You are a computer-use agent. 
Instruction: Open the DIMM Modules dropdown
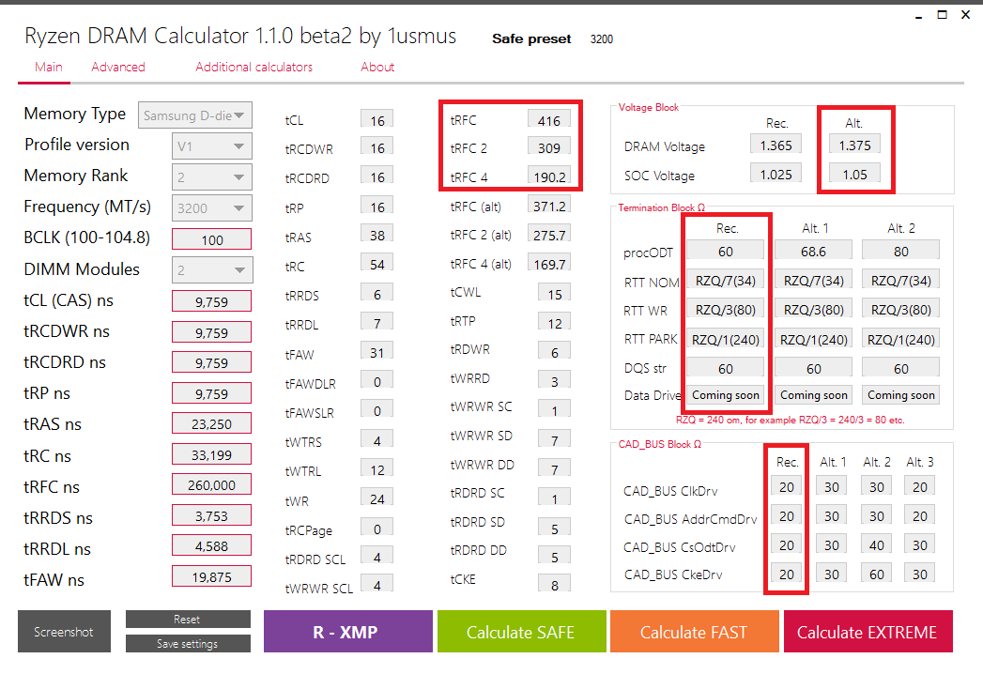[212, 270]
